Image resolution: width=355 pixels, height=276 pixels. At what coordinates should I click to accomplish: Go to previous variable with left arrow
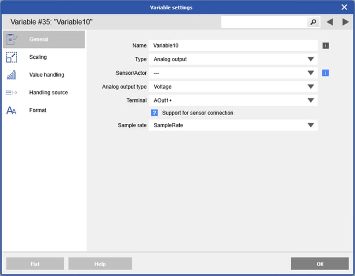pyautogui.click(x=329, y=22)
